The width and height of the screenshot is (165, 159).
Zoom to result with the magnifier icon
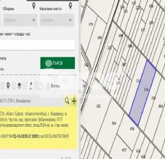coord(67,101)
